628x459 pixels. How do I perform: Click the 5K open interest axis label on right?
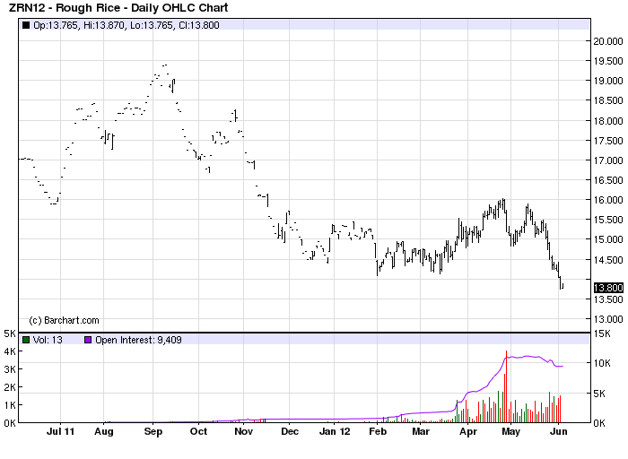(599, 394)
